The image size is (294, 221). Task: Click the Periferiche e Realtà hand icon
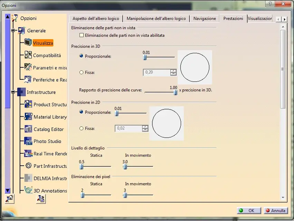[x=28, y=79]
